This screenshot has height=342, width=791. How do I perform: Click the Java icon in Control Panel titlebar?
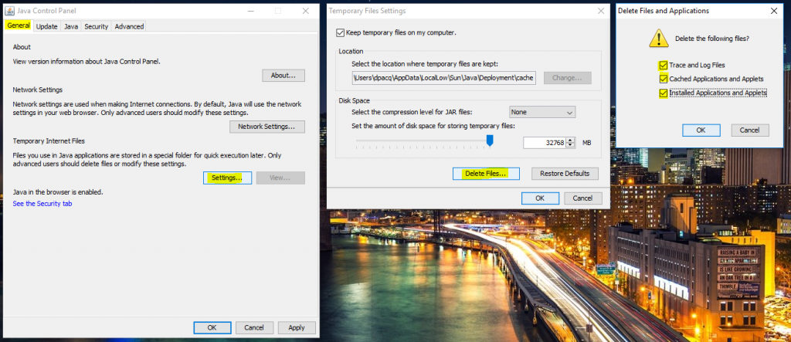pyautogui.click(x=9, y=11)
